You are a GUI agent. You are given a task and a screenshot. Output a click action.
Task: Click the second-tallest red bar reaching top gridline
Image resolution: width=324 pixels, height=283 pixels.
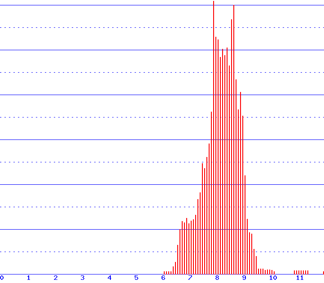(x=234, y=139)
